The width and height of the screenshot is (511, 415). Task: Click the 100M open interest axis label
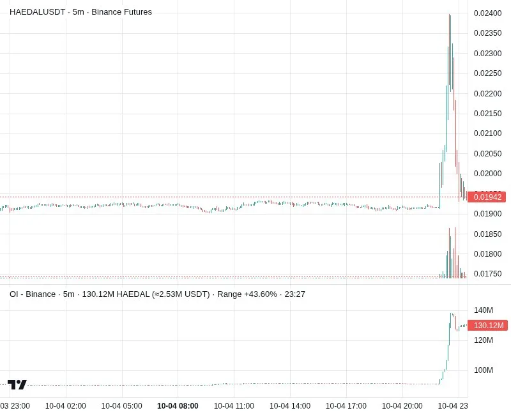484,370
